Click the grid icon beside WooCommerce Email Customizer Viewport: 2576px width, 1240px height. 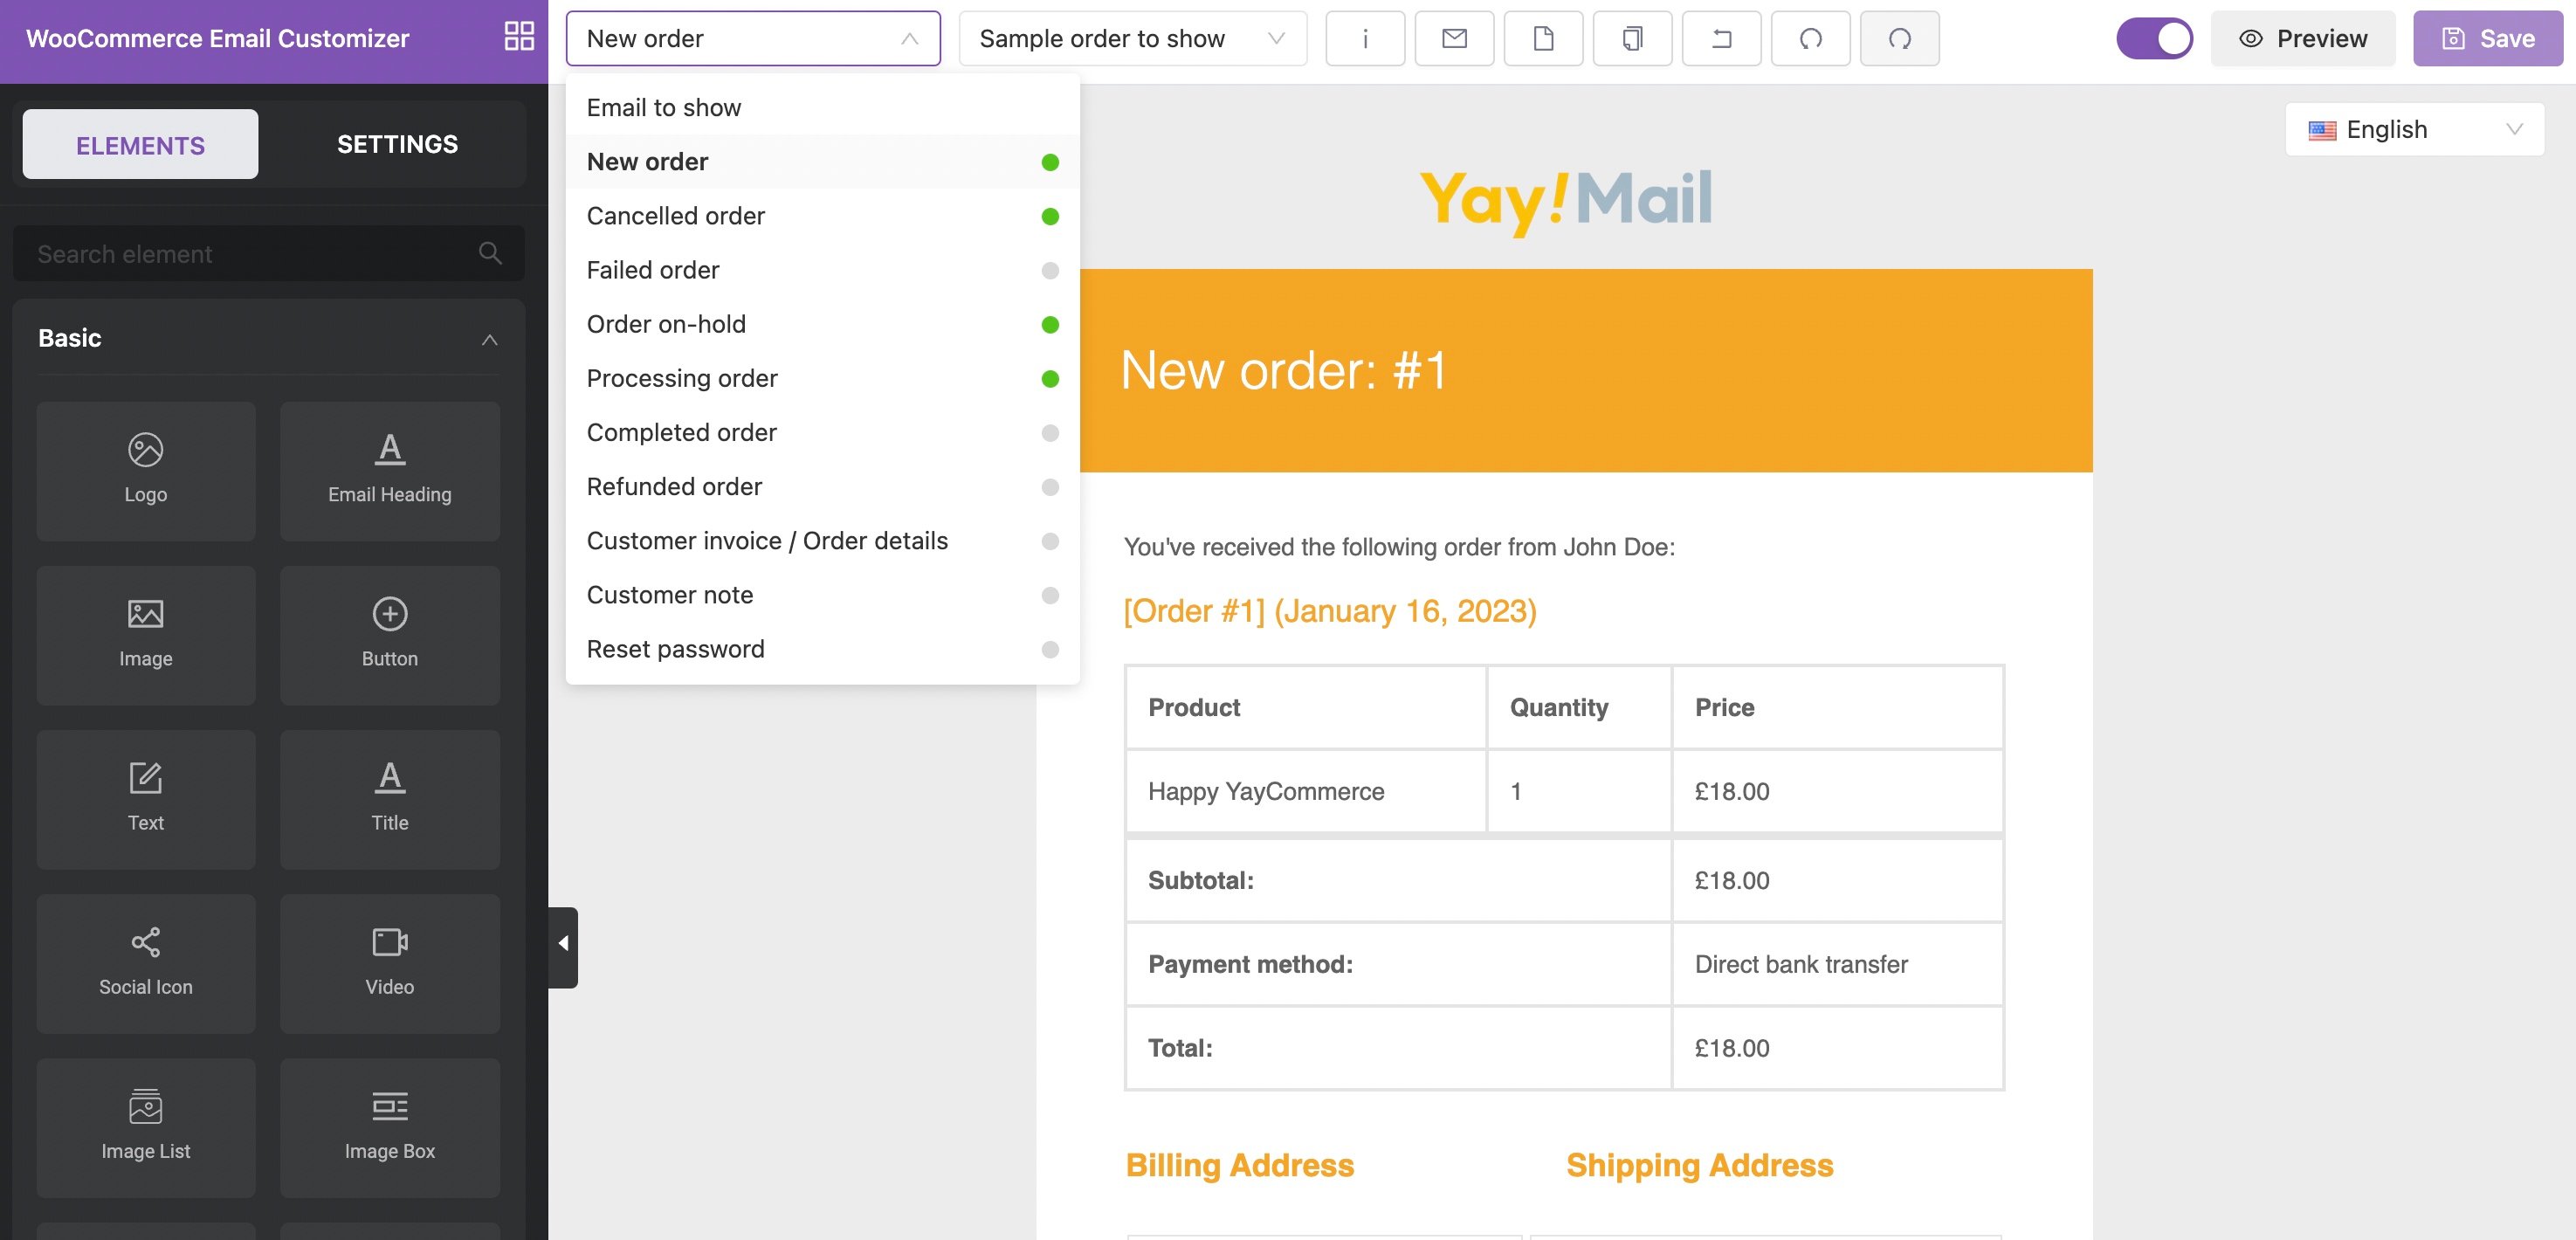[519, 37]
